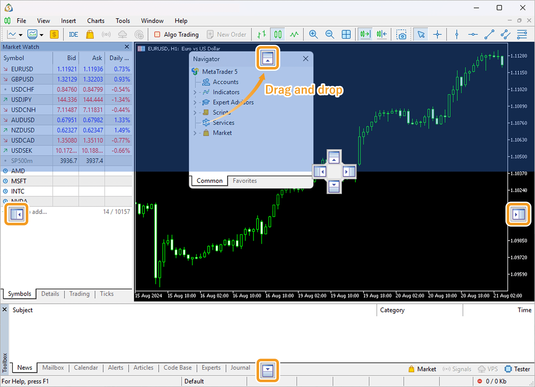Click the Zoom Out magnifier icon

click(x=330, y=34)
